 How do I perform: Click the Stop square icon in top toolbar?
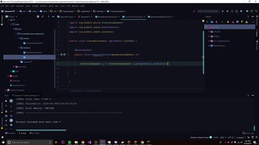point(241,11)
